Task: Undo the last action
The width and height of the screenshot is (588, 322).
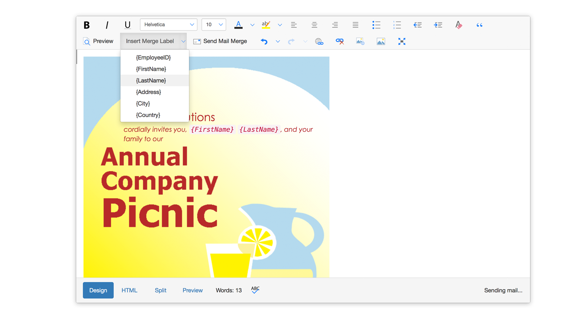Action: tap(264, 42)
